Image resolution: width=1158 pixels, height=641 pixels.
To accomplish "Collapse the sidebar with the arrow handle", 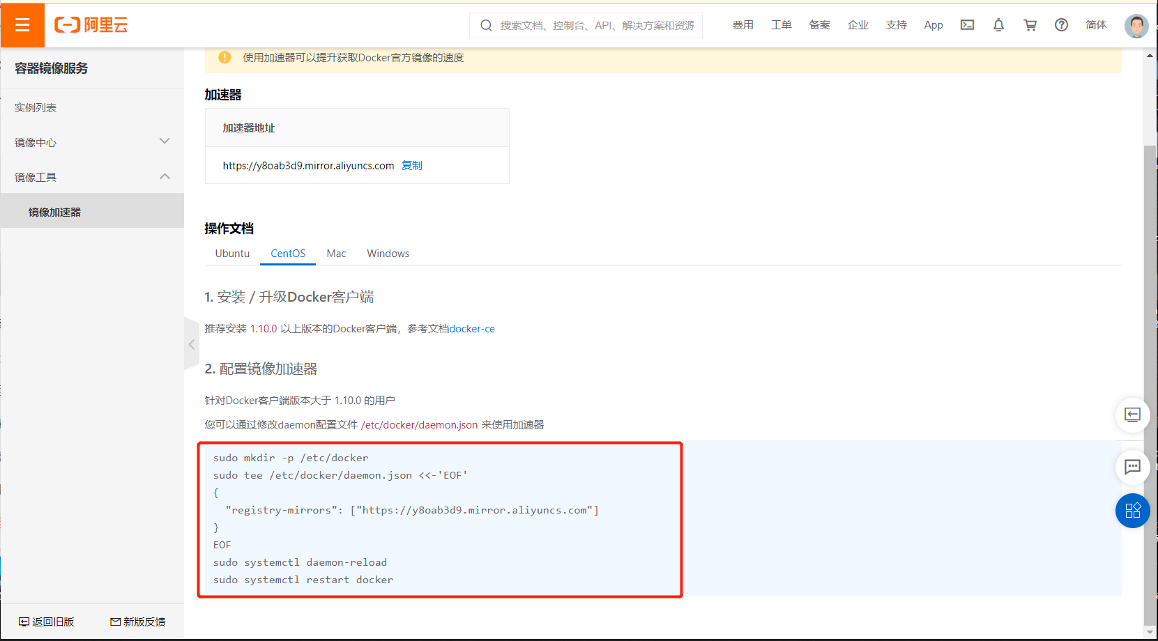I will pyautogui.click(x=191, y=343).
